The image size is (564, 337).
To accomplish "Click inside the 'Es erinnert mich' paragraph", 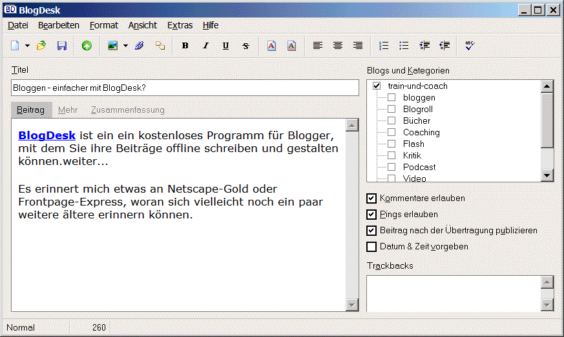I will point(171,202).
